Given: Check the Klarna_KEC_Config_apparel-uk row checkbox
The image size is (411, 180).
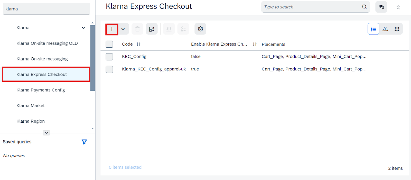Looking at the screenshot, I should (x=109, y=69).
